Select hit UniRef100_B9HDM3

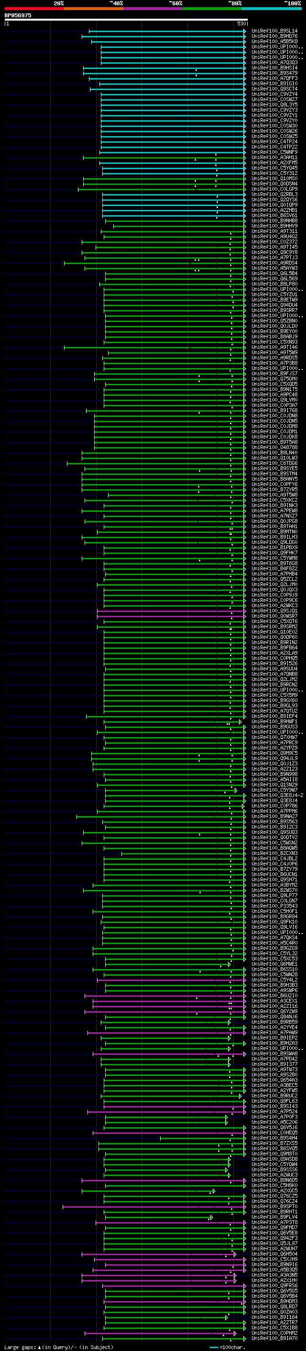[x=274, y=1301]
